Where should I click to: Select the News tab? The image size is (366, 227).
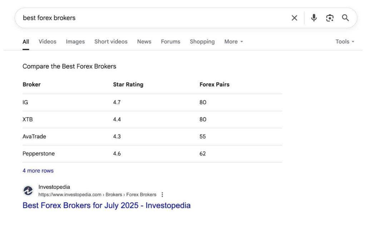(144, 42)
